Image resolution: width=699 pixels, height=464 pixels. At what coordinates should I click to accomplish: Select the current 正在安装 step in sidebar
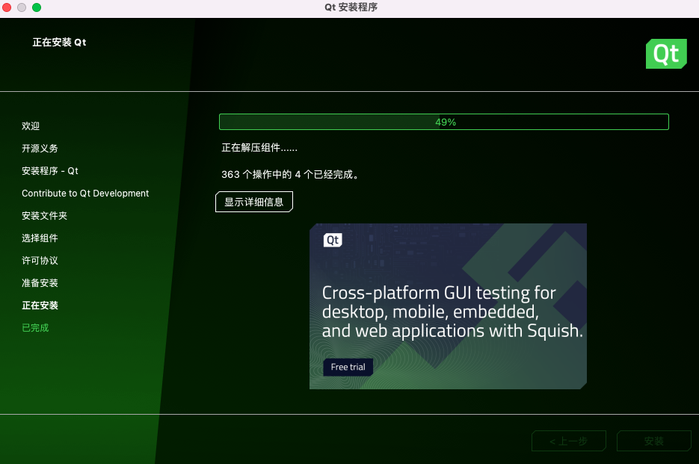point(40,306)
